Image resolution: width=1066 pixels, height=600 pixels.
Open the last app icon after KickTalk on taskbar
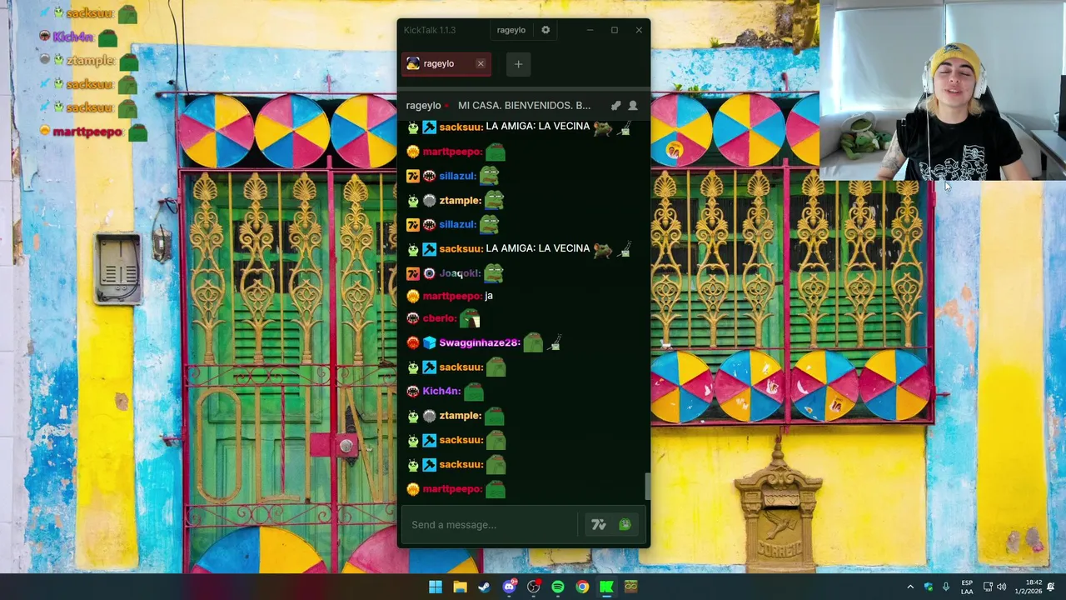point(631,587)
